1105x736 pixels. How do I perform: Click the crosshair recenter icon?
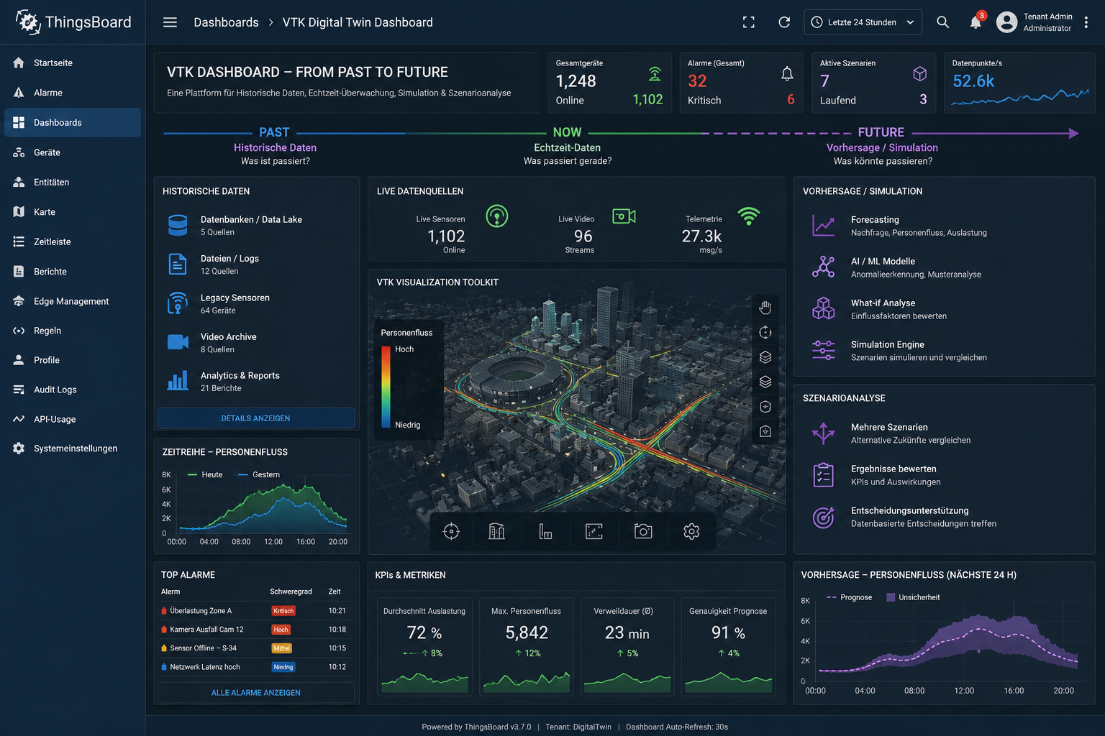[451, 531]
